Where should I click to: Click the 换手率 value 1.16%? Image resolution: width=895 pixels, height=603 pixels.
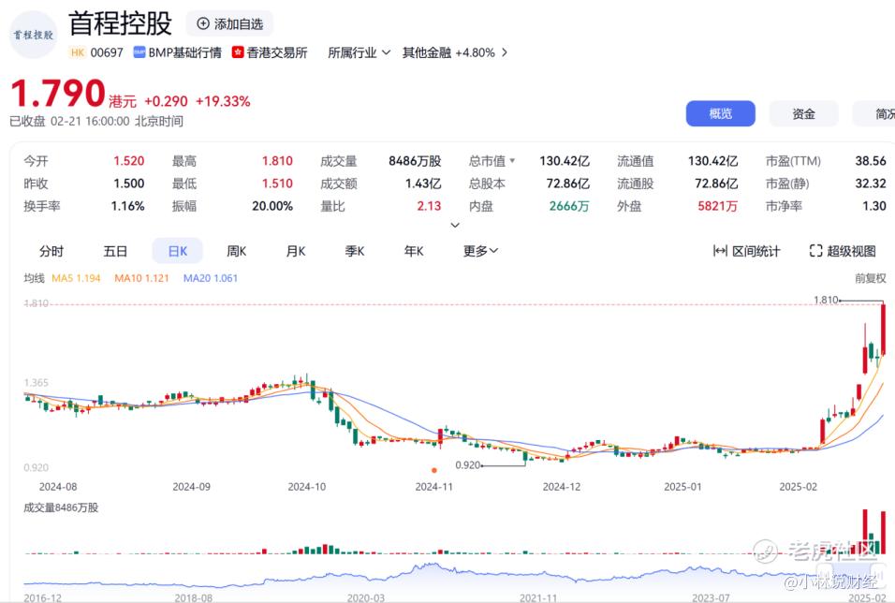tap(127, 206)
